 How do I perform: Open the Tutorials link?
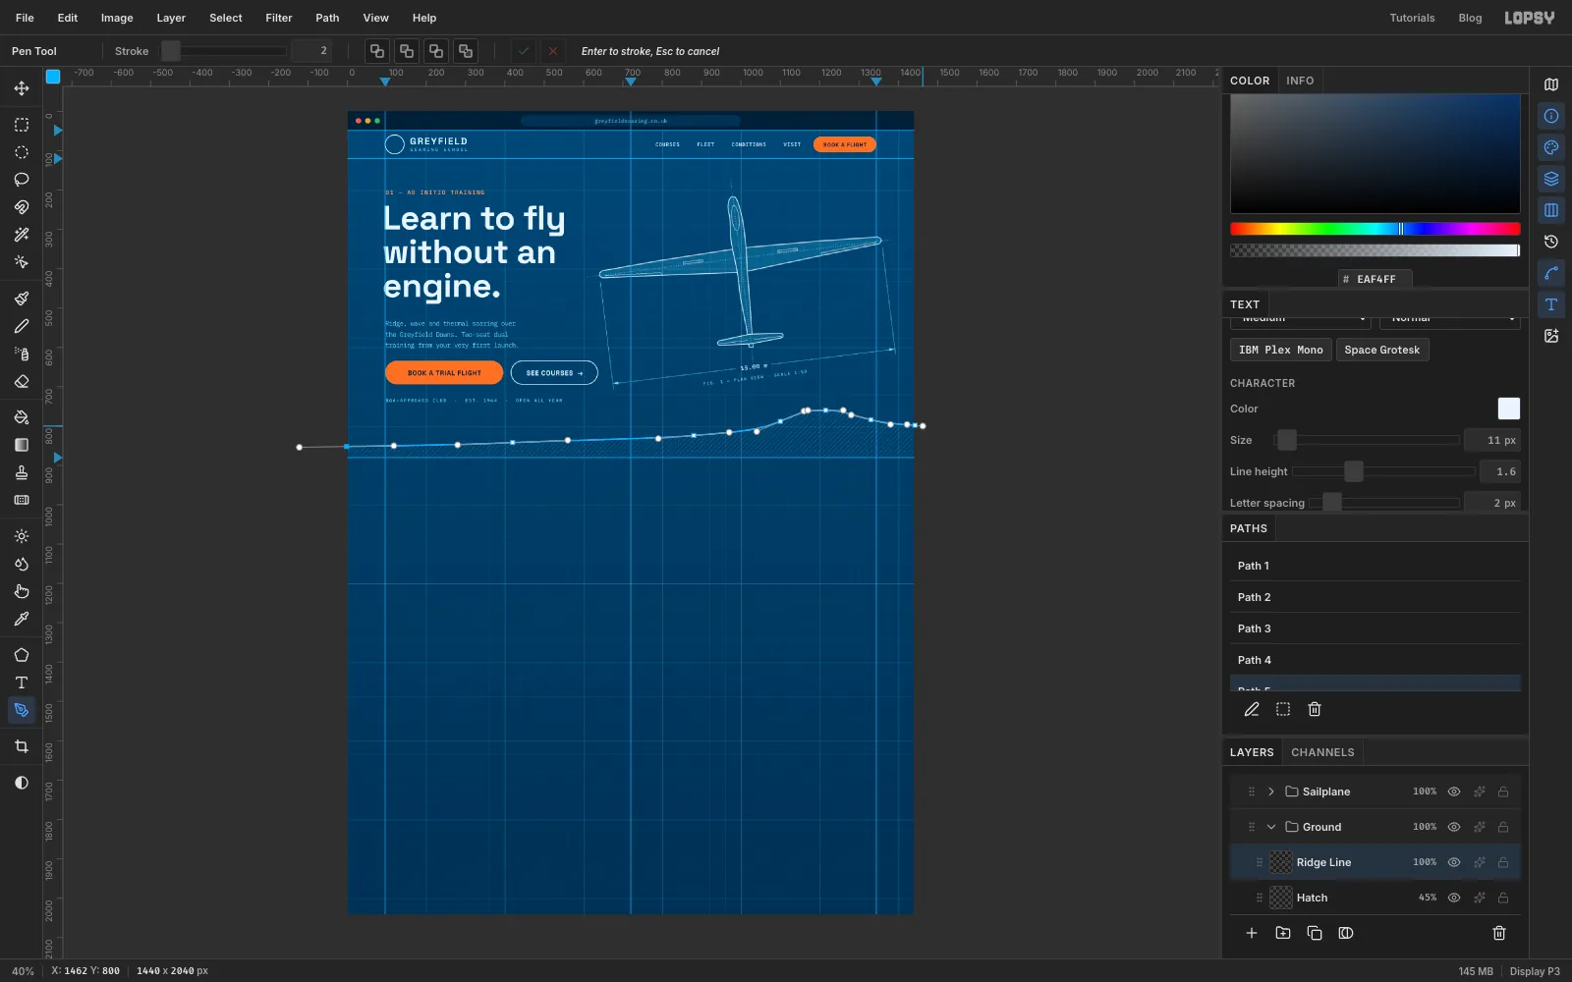(1412, 18)
